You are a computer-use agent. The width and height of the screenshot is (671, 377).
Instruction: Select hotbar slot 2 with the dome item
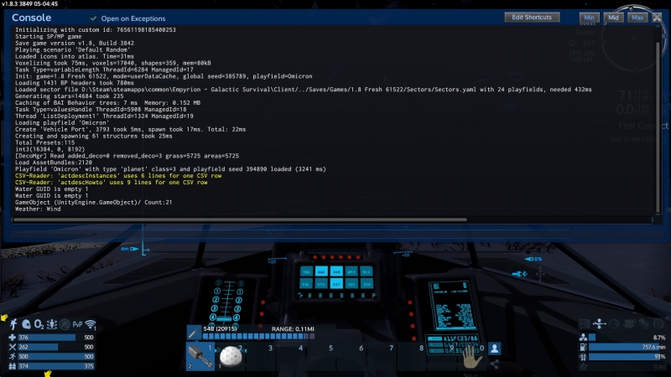click(231, 356)
